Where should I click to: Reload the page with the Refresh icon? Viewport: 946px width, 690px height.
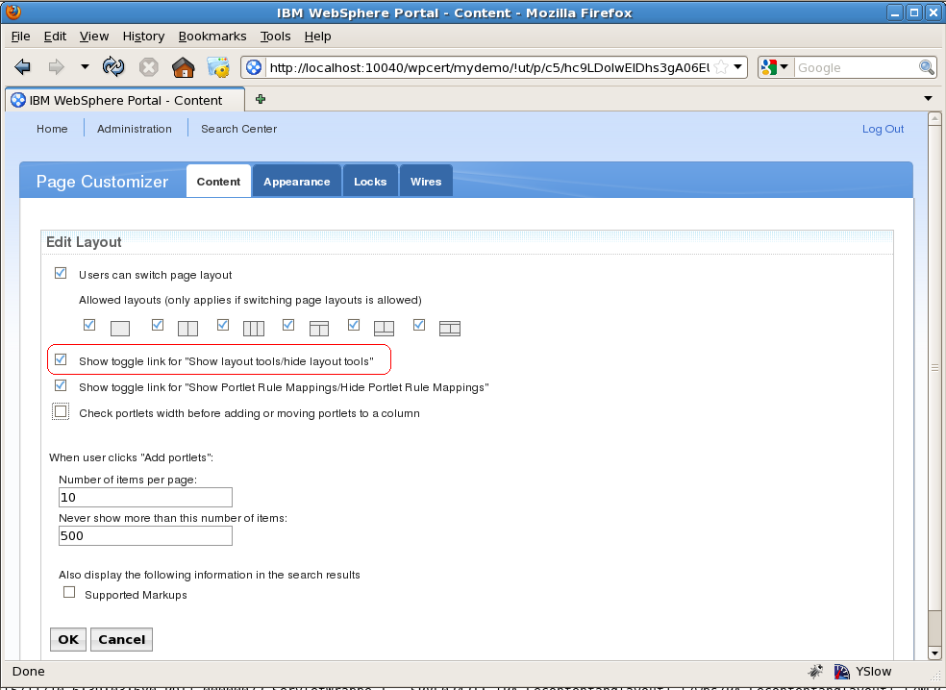coord(112,67)
